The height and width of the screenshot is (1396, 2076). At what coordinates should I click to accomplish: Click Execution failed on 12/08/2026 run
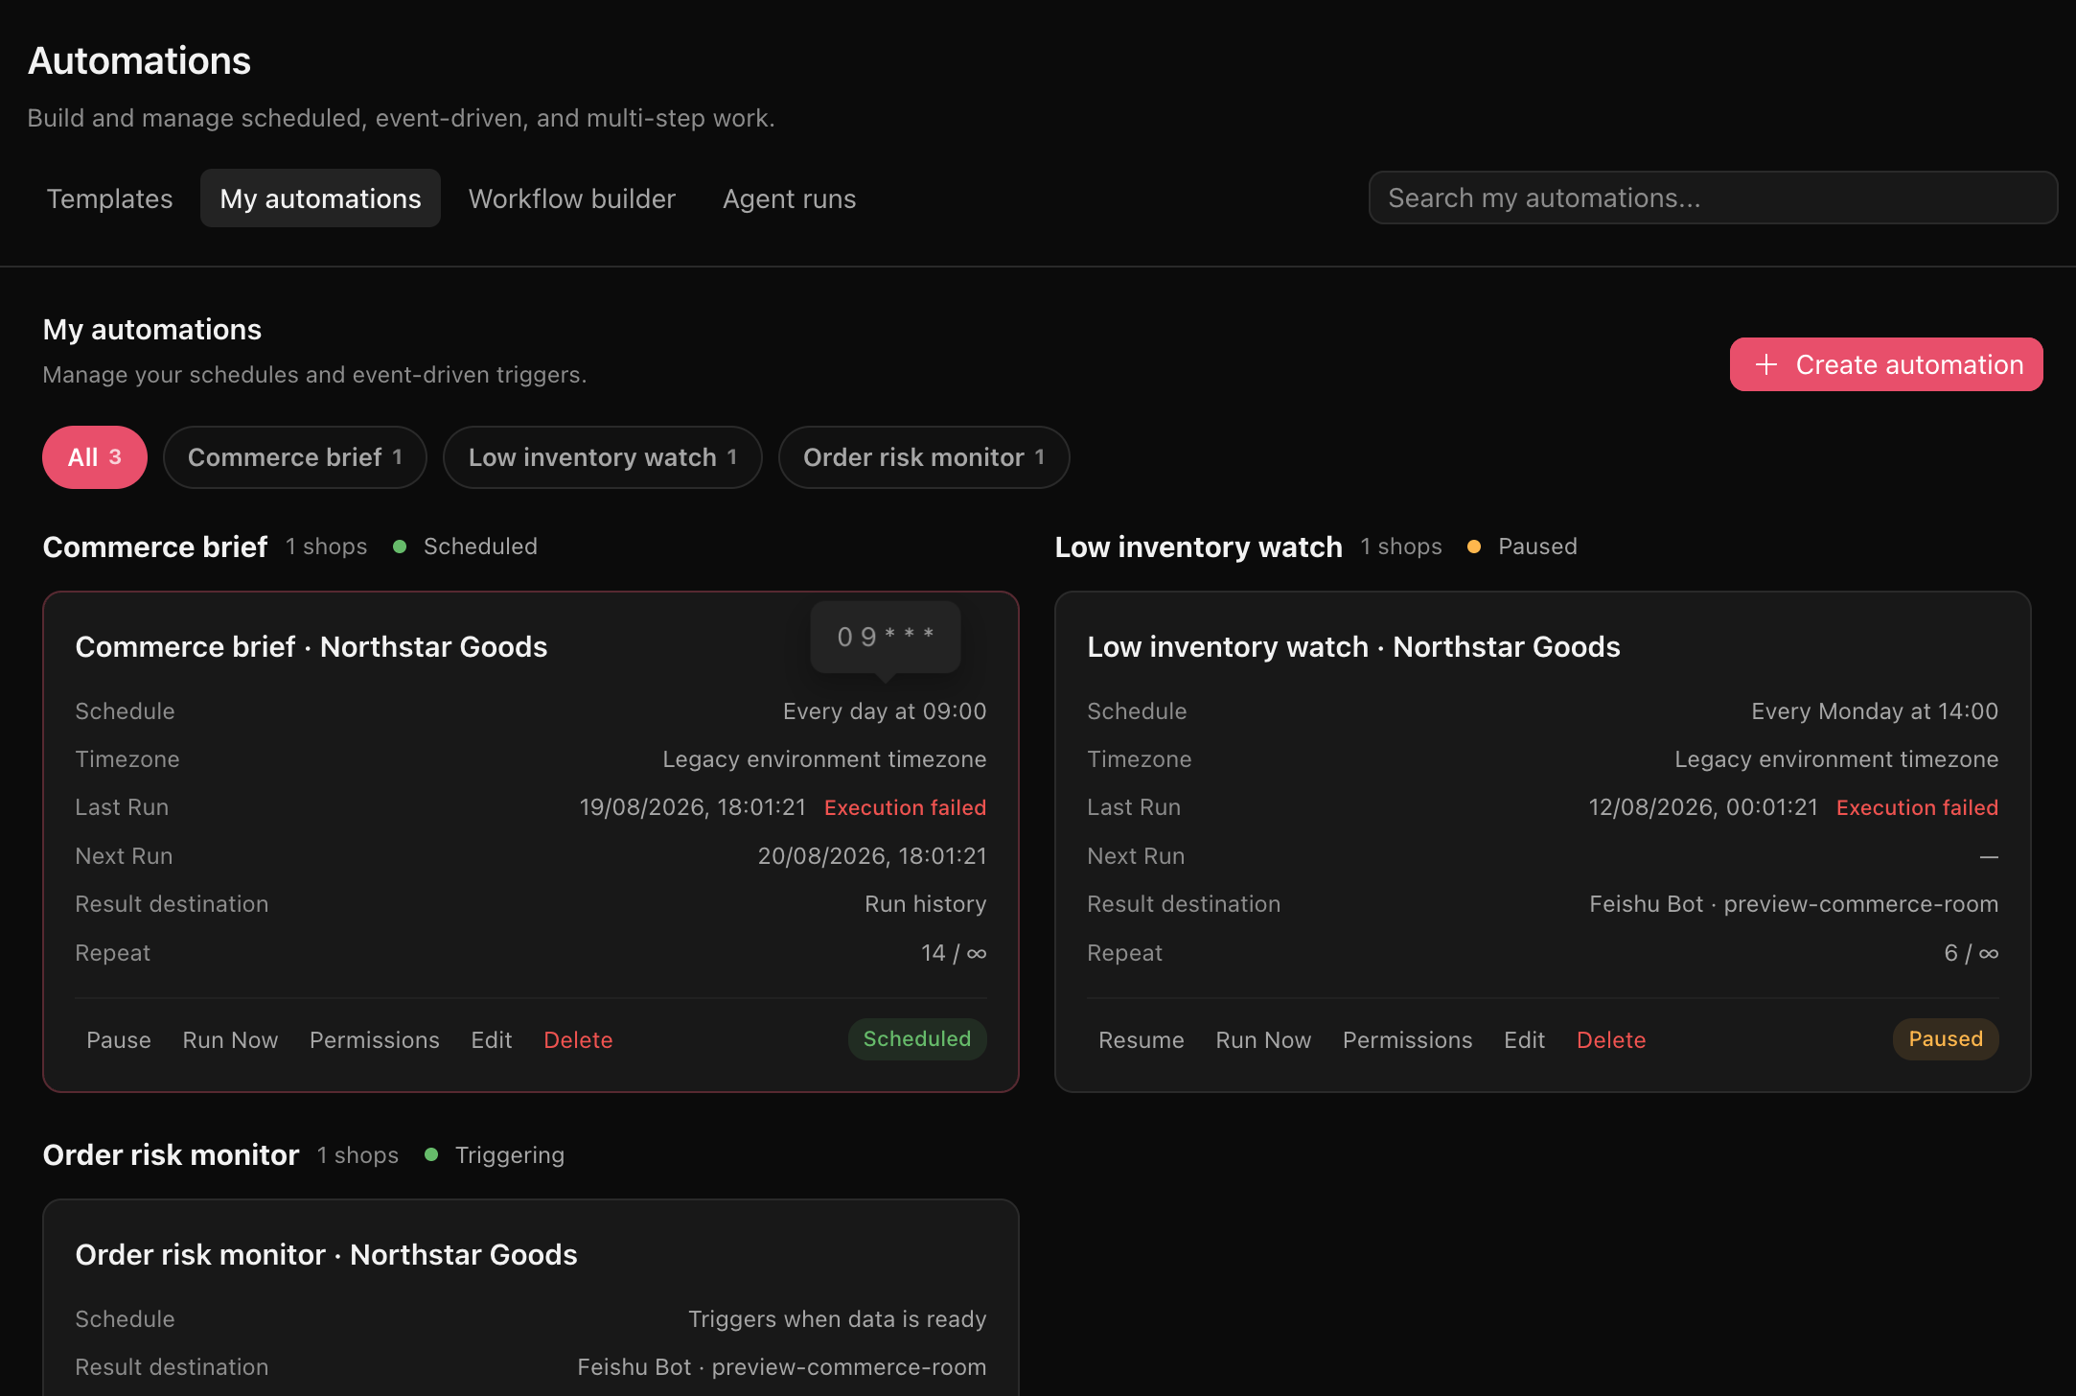pos(1917,807)
